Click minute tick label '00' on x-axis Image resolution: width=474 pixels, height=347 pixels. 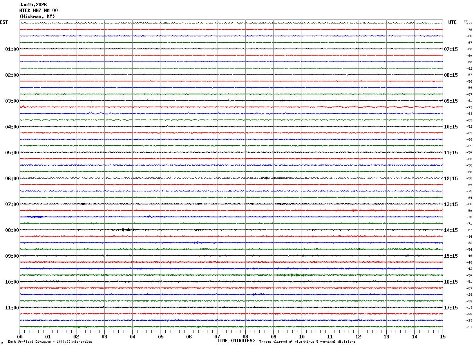click(x=20, y=336)
